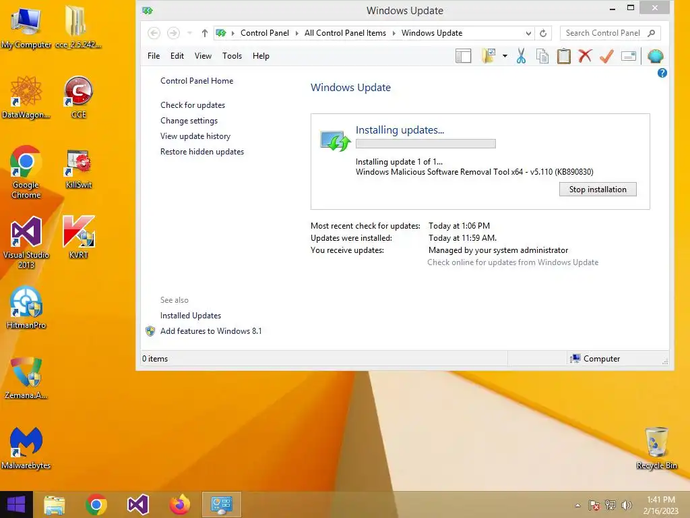The height and width of the screenshot is (518, 690).
Task: Click the orange checkmark Properties icon
Action: pos(606,56)
